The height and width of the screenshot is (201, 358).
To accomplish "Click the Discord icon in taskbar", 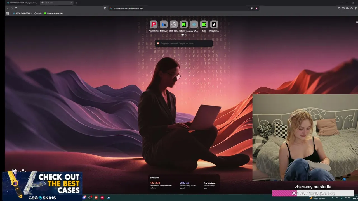I will (x=84, y=198).
